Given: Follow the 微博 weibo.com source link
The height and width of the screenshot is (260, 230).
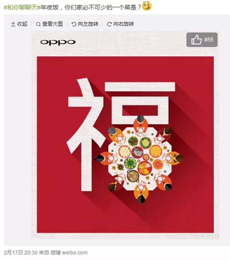Looking at the screenshot, I should [x=69, y=253].
